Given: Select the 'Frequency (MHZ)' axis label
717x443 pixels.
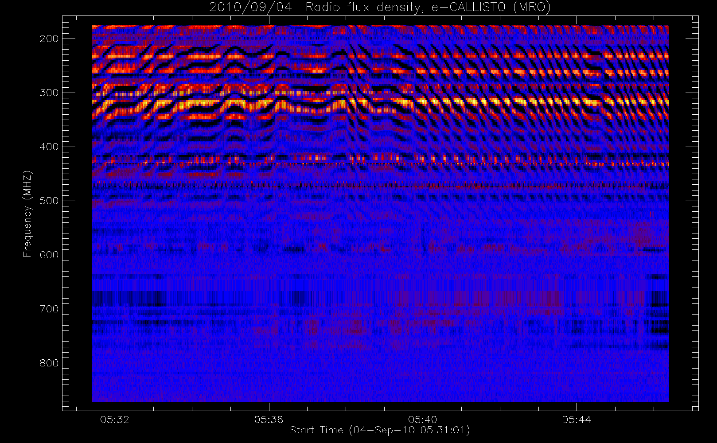Looking at the screenshot, I should 27,214.
